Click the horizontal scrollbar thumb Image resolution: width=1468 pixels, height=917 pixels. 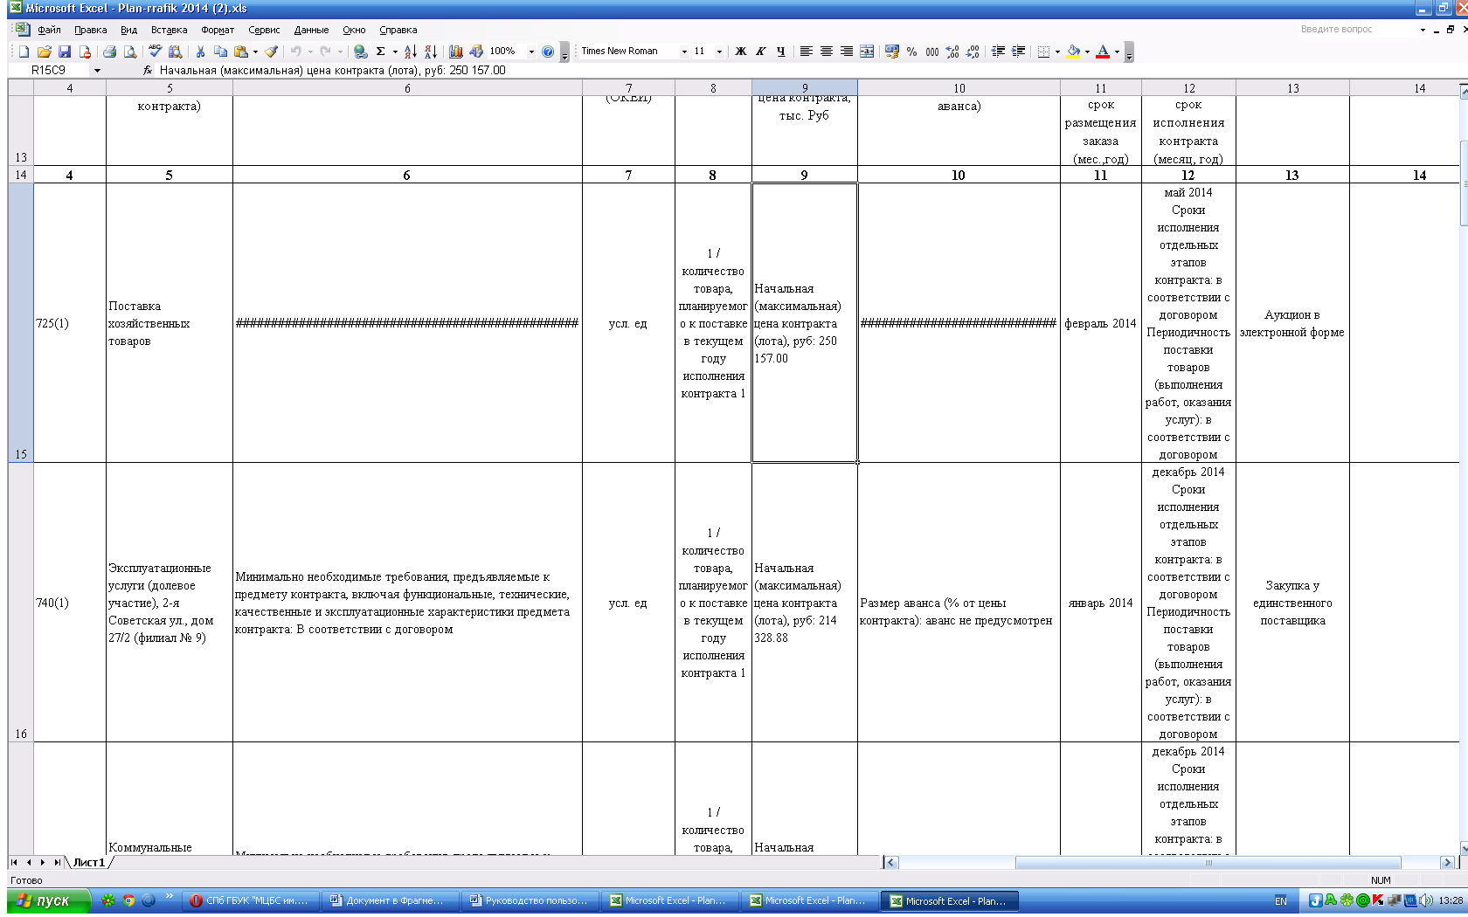pyautogui.click(x=1208, y=863)
